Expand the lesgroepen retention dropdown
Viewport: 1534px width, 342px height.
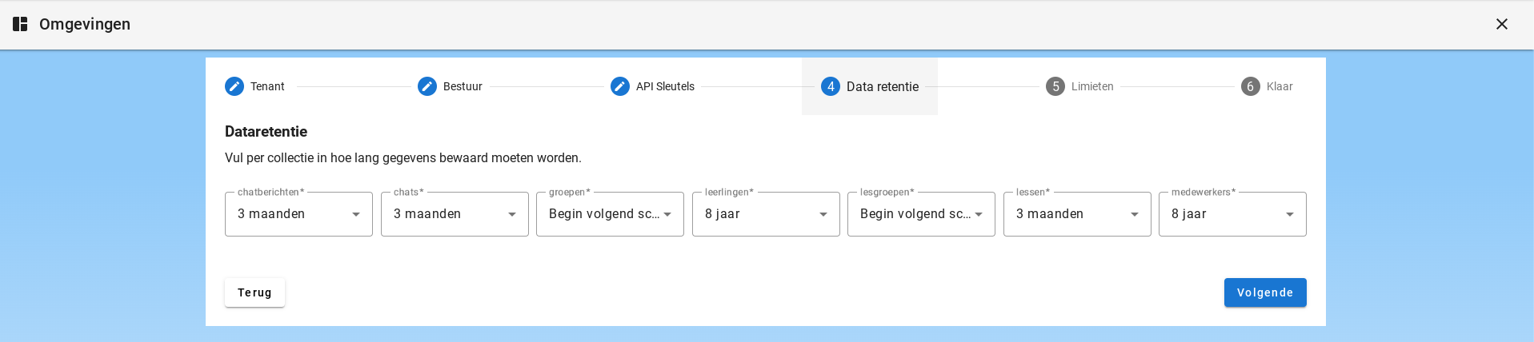(x=921, y=214)
